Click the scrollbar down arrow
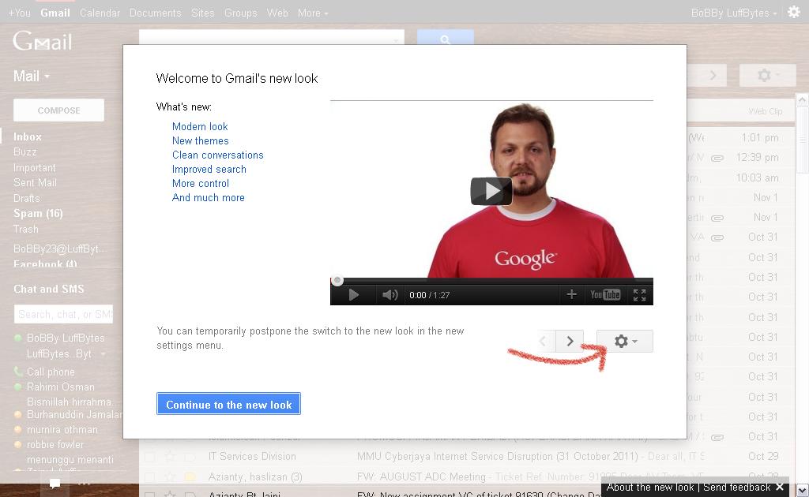This screenshot has width=809, height=497. (802, 489)
